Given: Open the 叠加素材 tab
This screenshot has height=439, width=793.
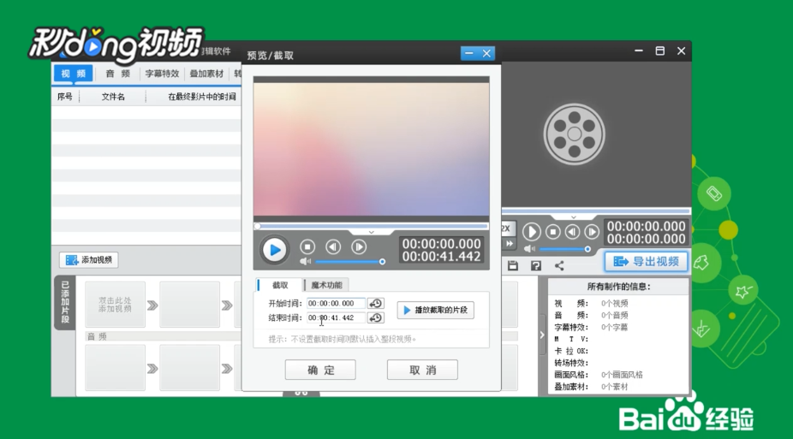Looking at the screenshot, I should tap(206, 74).
